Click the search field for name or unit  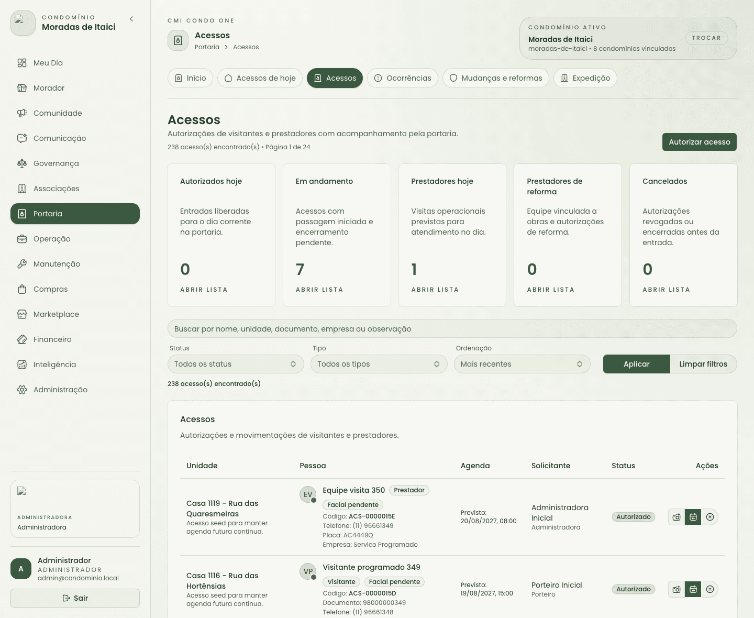452,329
